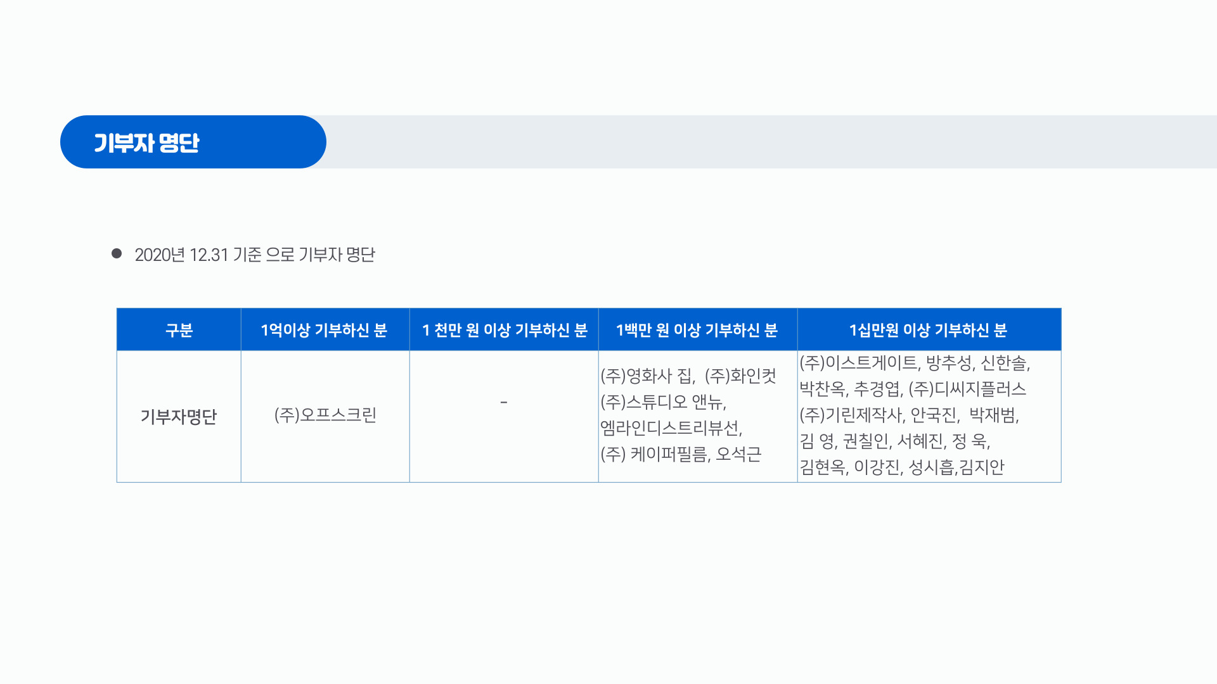The width and height of the screenshot is (1217, 684).
Task: Click the (주)스튜디오 앤뉴 entry
Action: 663,402
